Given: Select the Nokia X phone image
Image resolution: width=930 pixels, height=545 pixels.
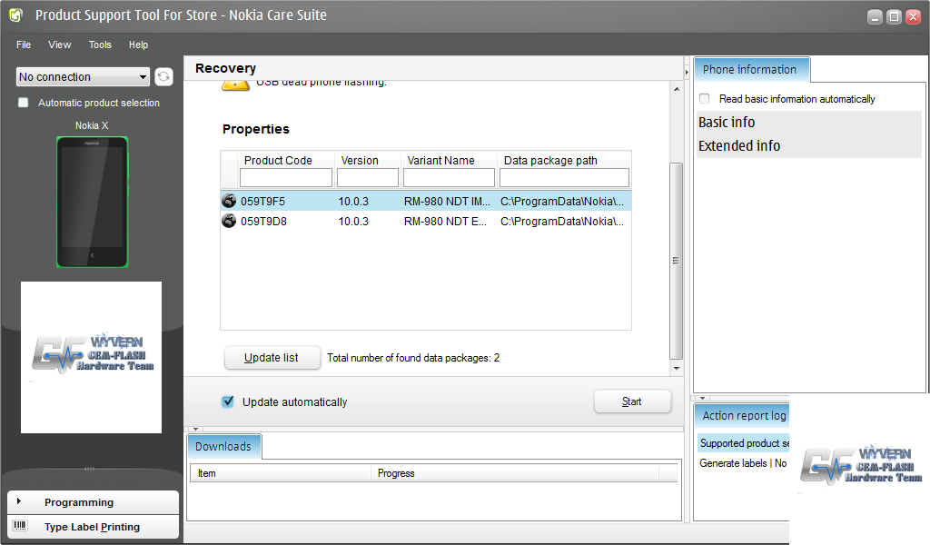Looking at the screenshot, I should click(x=92, y=203).
